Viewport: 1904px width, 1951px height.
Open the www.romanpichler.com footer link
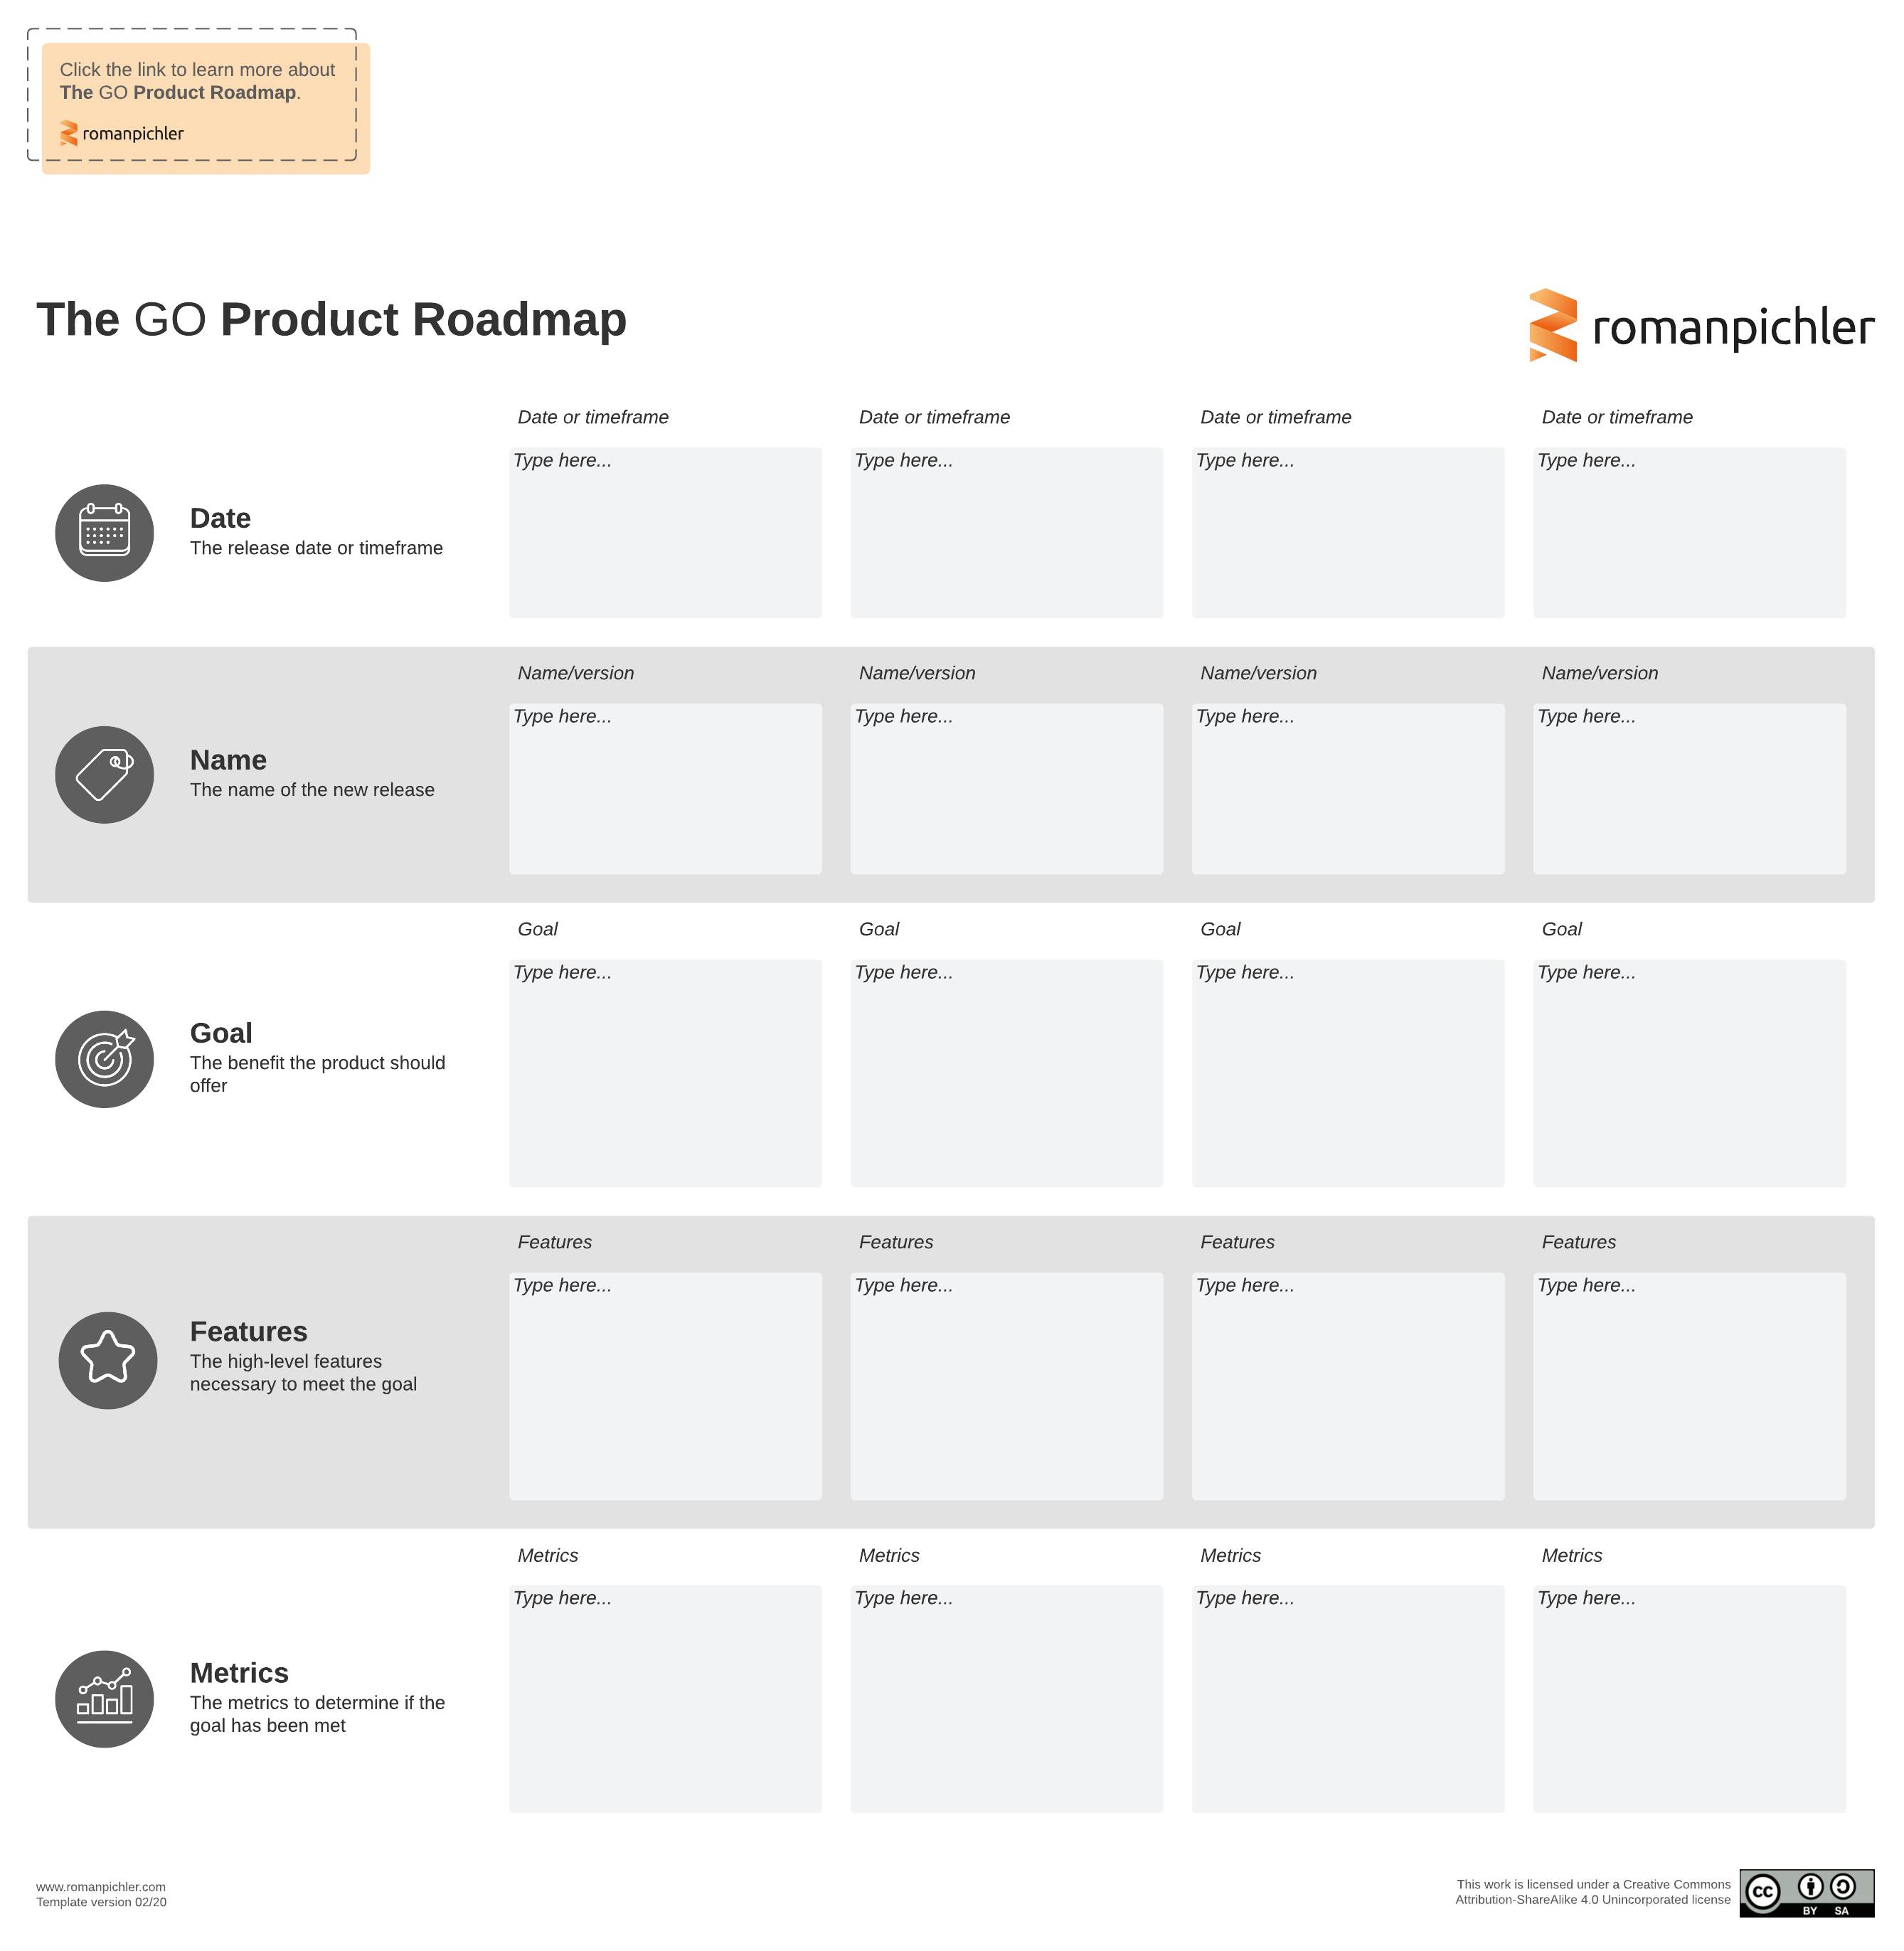pos(101,1887)
